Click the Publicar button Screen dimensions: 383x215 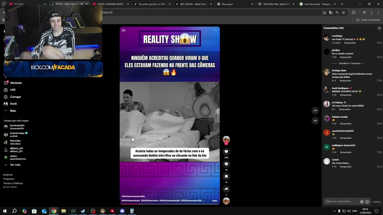pyautogui.click(x=377, y=202)
